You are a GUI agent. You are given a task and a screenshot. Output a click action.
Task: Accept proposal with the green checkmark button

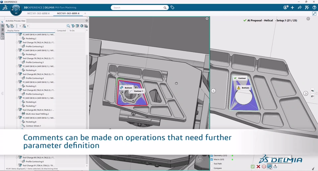252,167
